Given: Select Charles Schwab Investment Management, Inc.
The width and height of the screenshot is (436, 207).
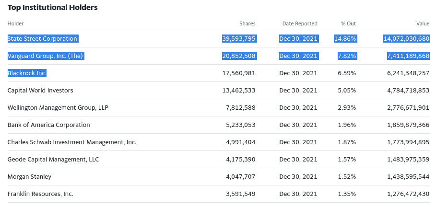Looking at the screenshot, I should pos(72,142).
